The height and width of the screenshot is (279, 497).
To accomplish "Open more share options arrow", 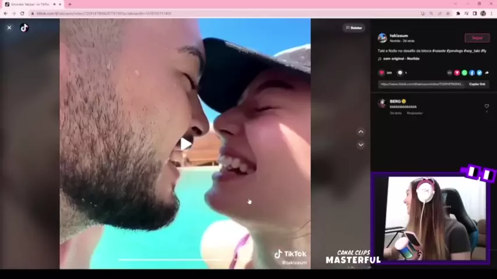I will click(x=487, y=73).
